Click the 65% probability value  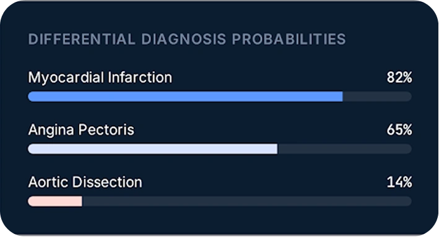[399, 130]
